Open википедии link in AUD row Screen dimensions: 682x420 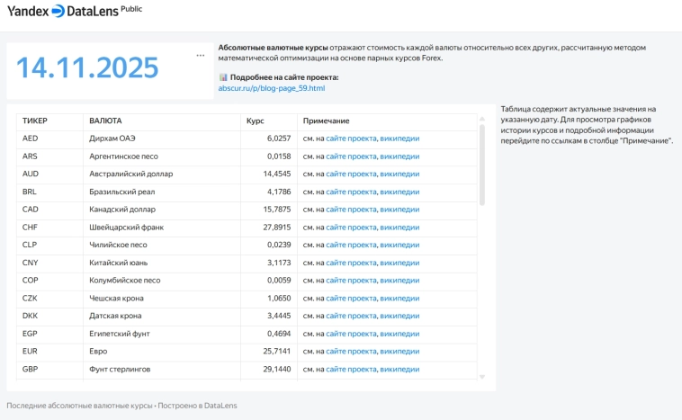tap(399, 174)
